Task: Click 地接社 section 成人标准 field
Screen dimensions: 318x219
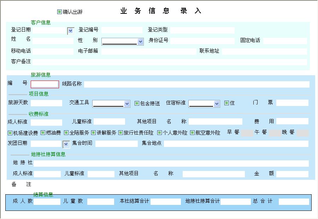Action: pyautogui.click(x=47, y=174)
